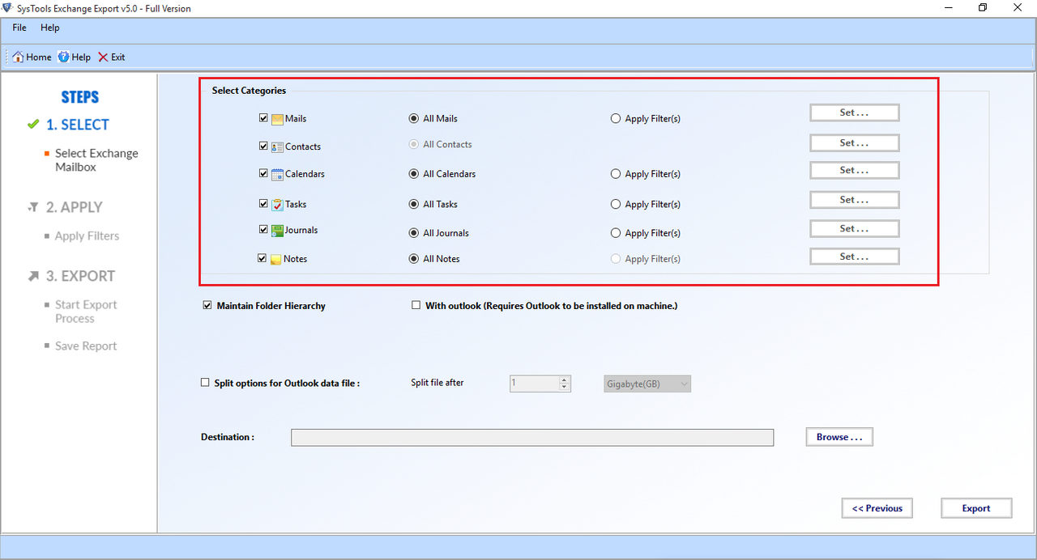This screenshot has height=560, width=1037.
Task: Open the Help menu
Action: [50, 28]
